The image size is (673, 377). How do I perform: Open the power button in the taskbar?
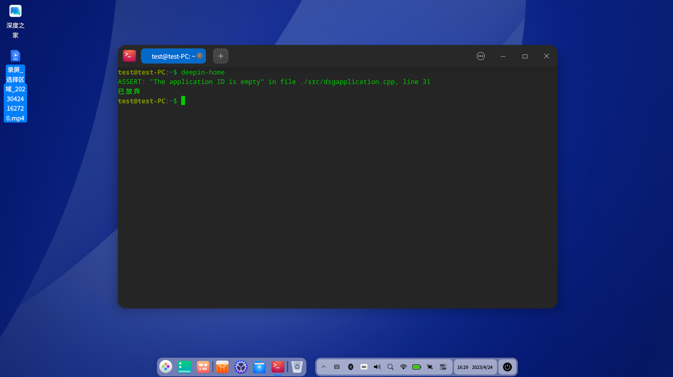[x=507, y=367]
